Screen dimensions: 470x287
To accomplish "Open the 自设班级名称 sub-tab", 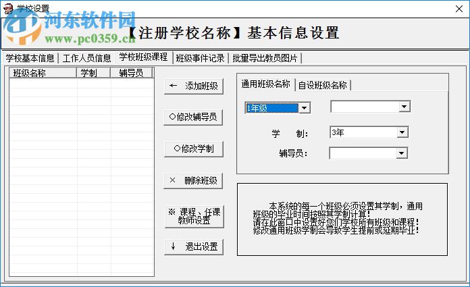I will pyautogui.click(x=323, y=85).
